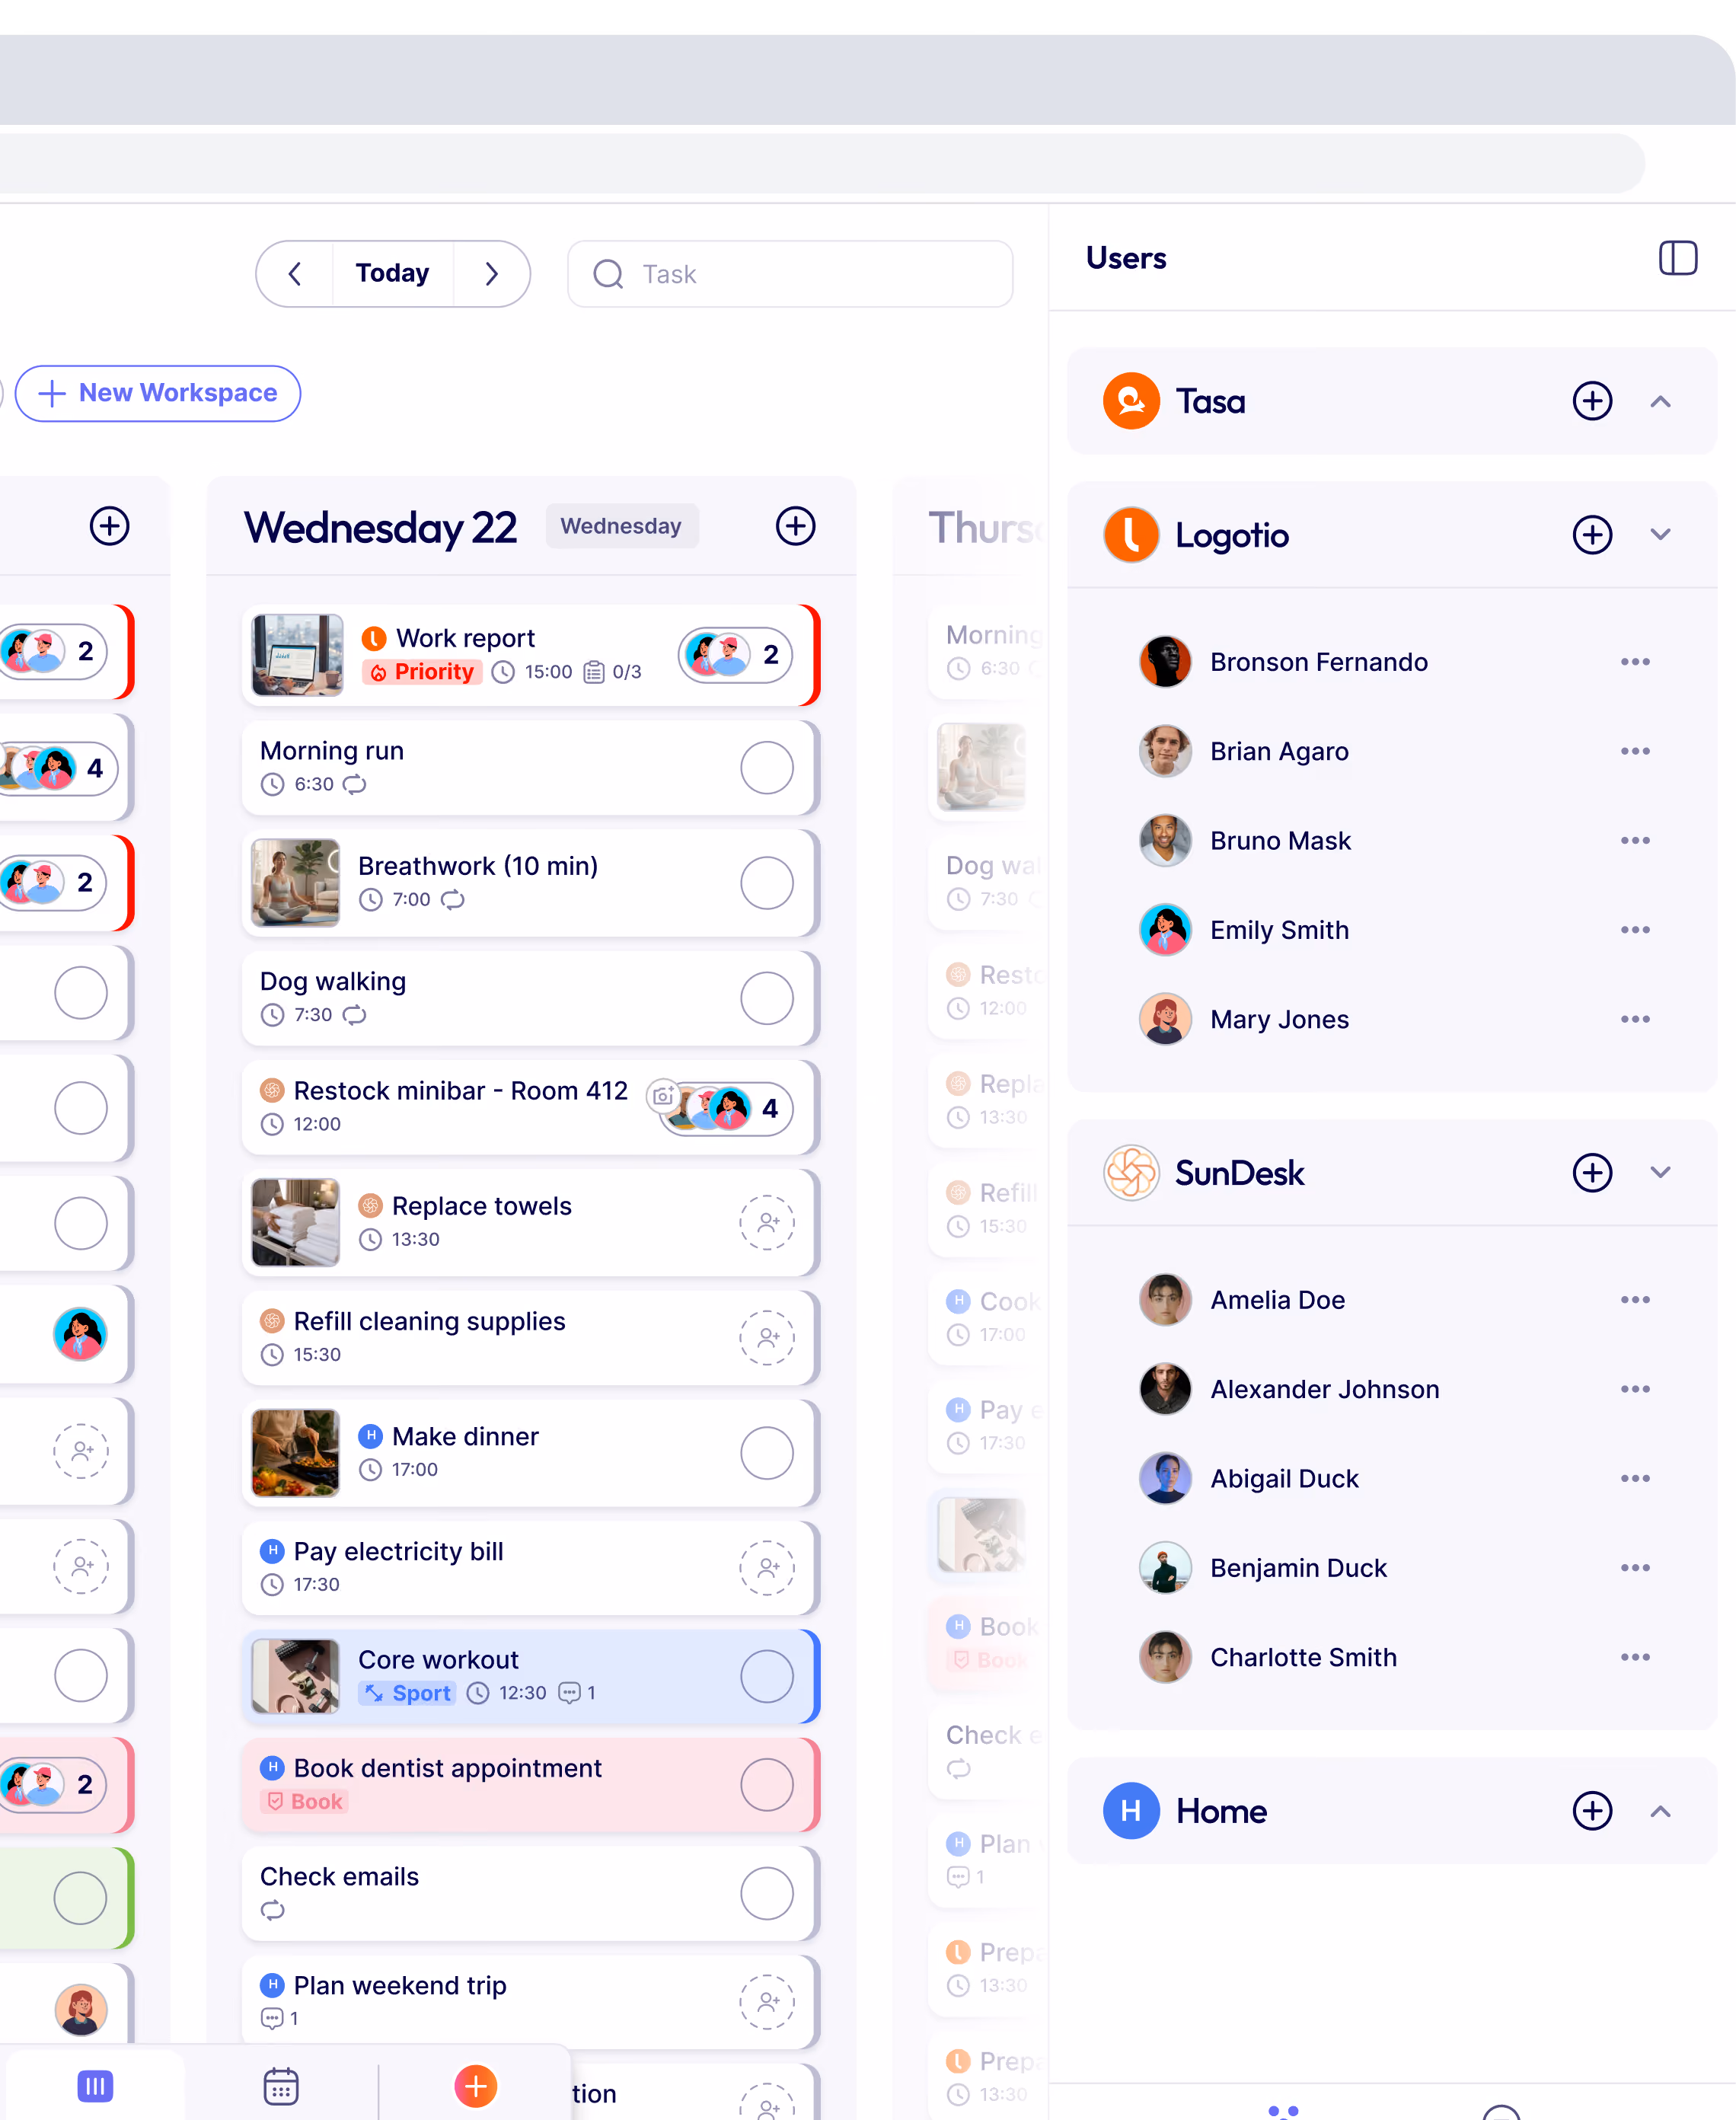This screenshot has width=1736, height=2120.
Task: Add a user to the Logotio workspace
Action: (1591, 534)
